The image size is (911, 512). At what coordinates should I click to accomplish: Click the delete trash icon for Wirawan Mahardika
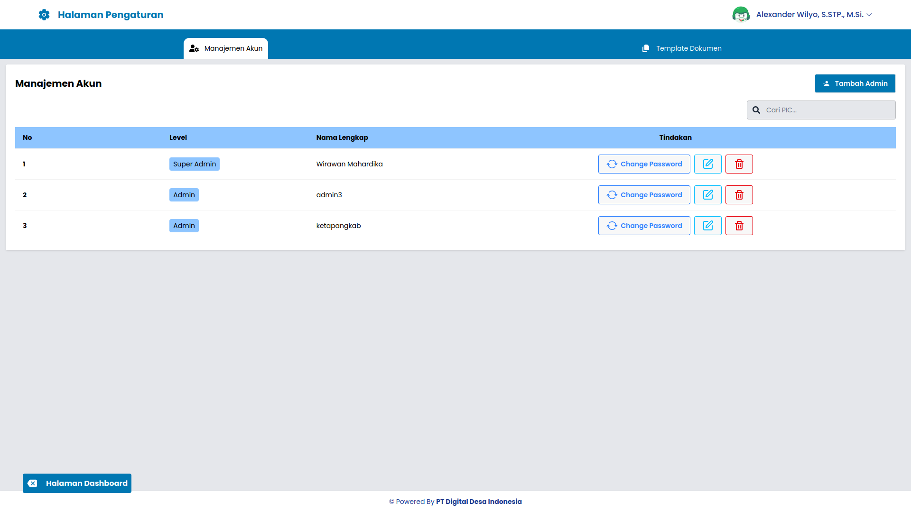[x=739, y=164]
